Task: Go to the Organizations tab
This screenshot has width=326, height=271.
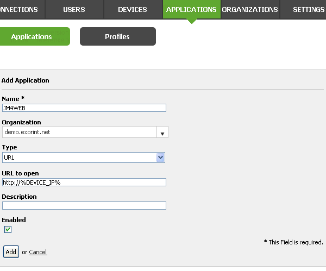Action: (x=250, y=9)
